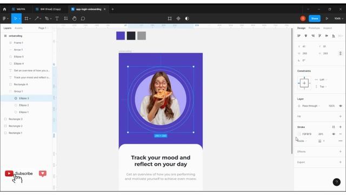Select the Move tool
The width and height of the screenshot is (346, 195).
coord(16,18)
